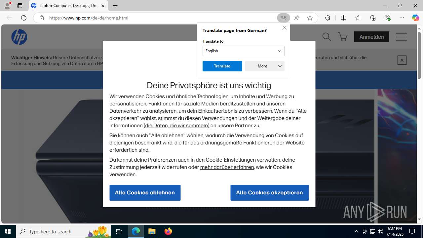
Task: Open the Favorites list icon
Action: [x=358, y=18]
